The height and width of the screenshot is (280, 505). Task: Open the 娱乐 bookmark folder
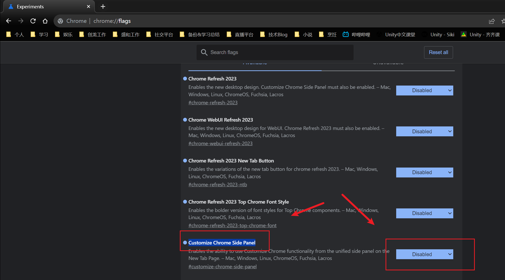pos(64,35)
